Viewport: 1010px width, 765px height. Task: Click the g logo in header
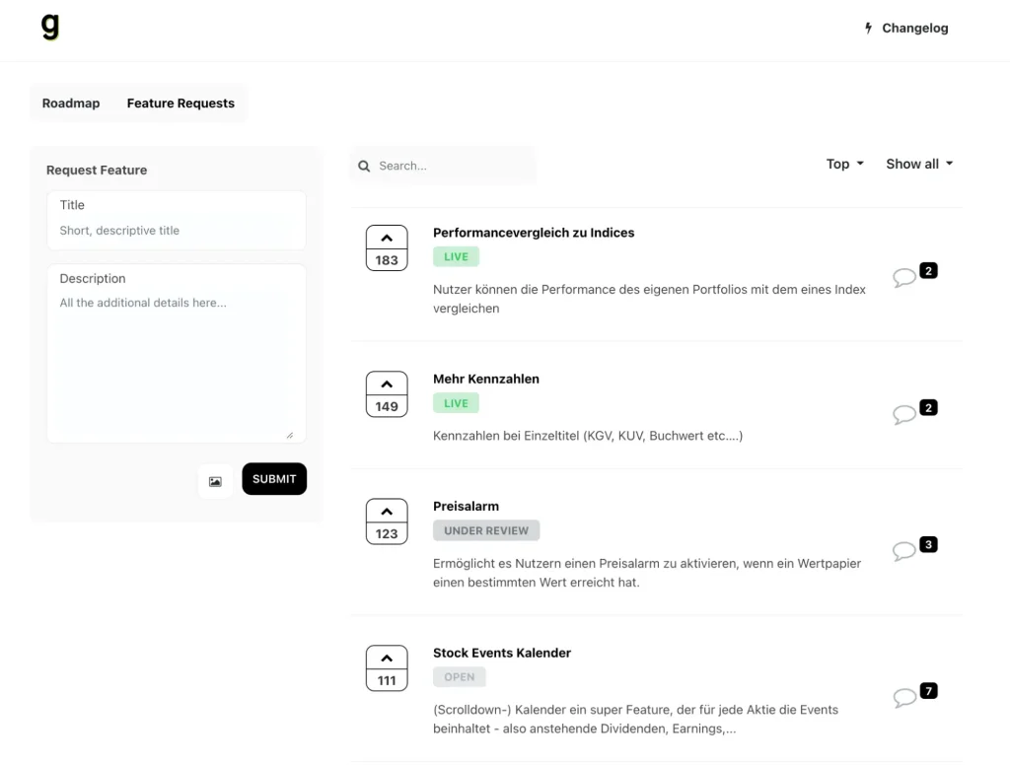pyautogui.click(x=50, y=28)
